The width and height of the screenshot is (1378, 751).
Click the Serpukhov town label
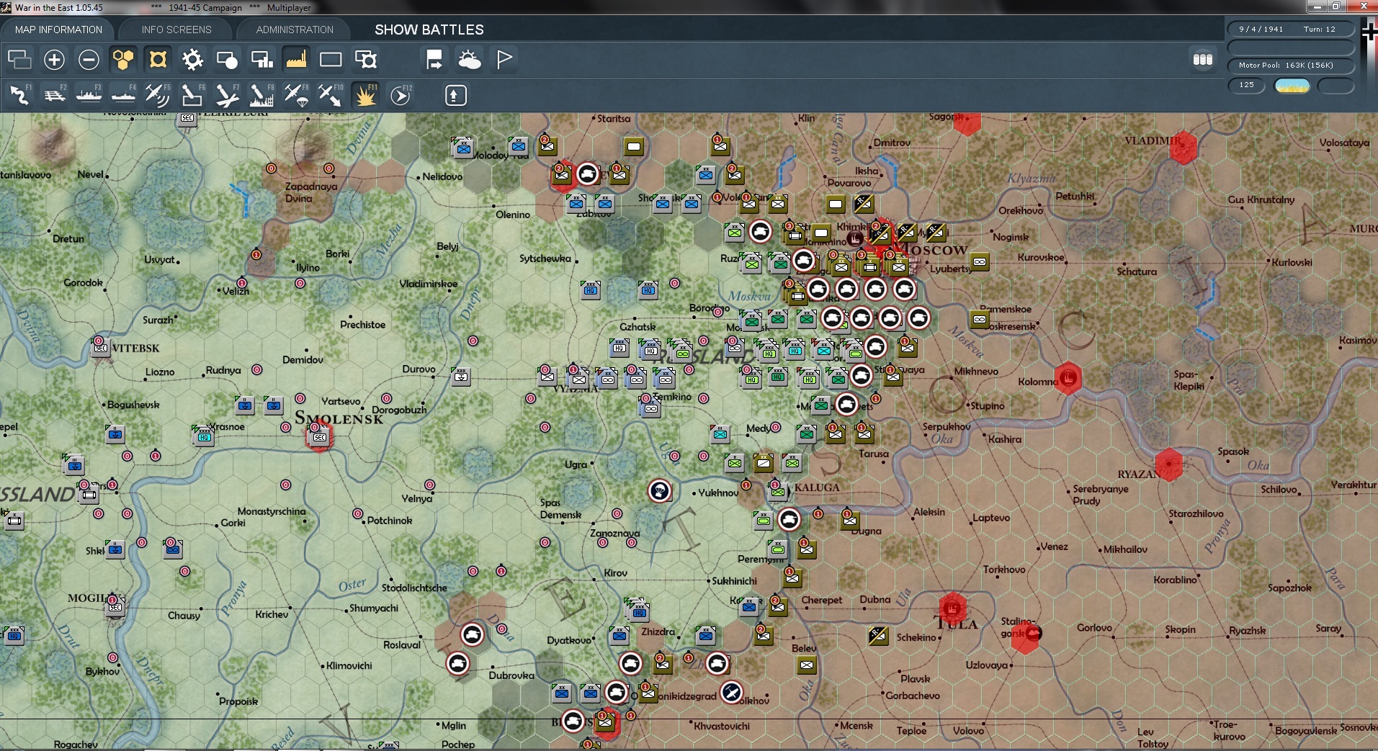[x=947, y=426]
